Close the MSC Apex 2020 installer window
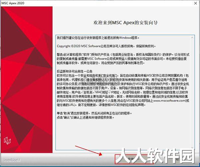Image resolution: width=200 pixels, height=167 pixels. 196,3
